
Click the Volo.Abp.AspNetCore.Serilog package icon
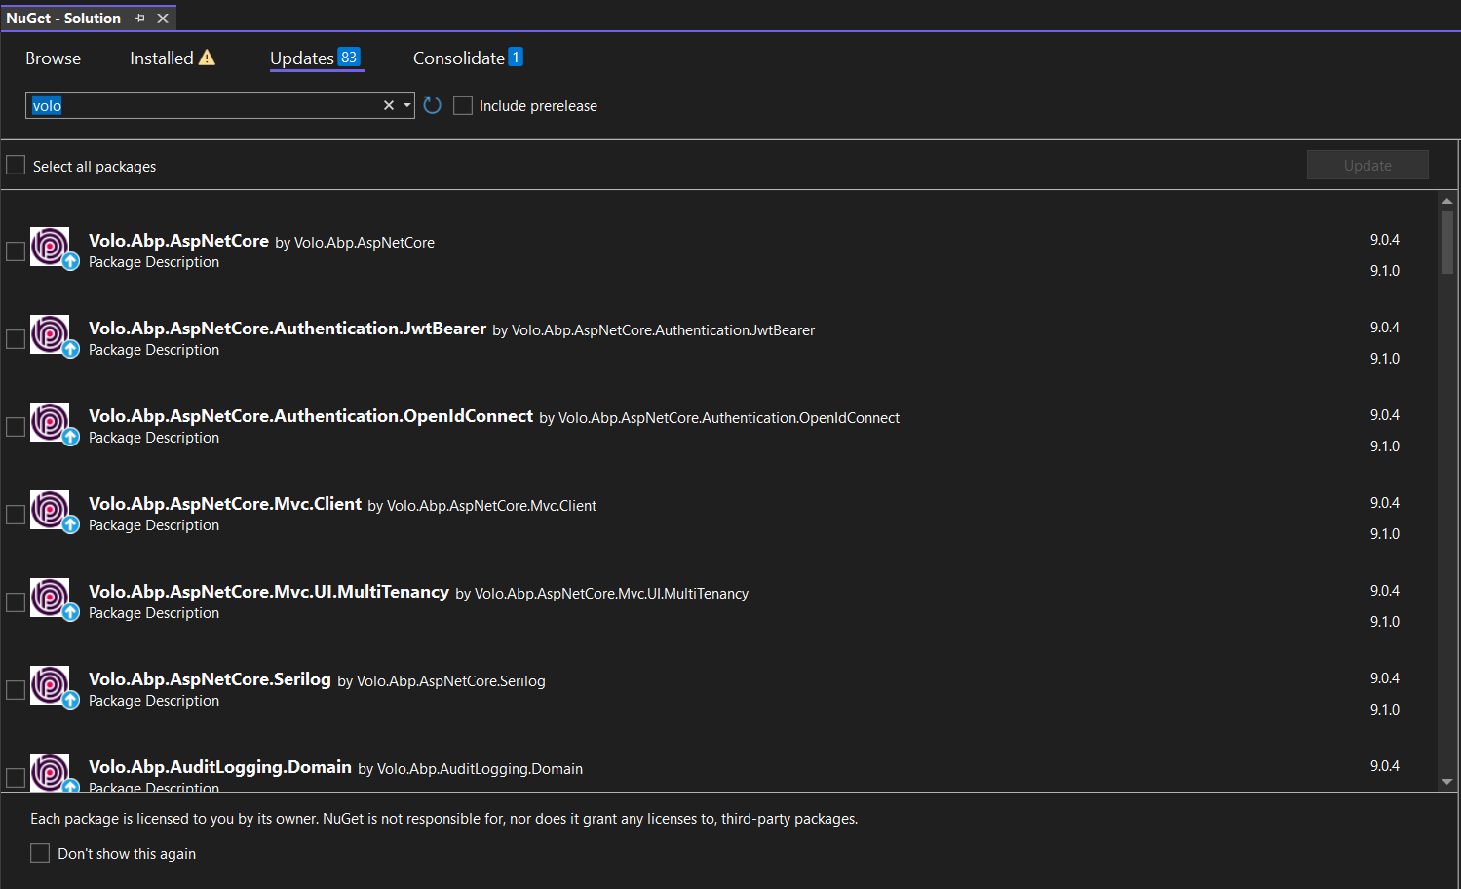point(50,685)
